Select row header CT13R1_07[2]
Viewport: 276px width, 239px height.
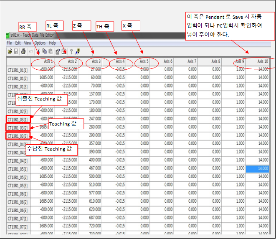[x=18, y=226]
